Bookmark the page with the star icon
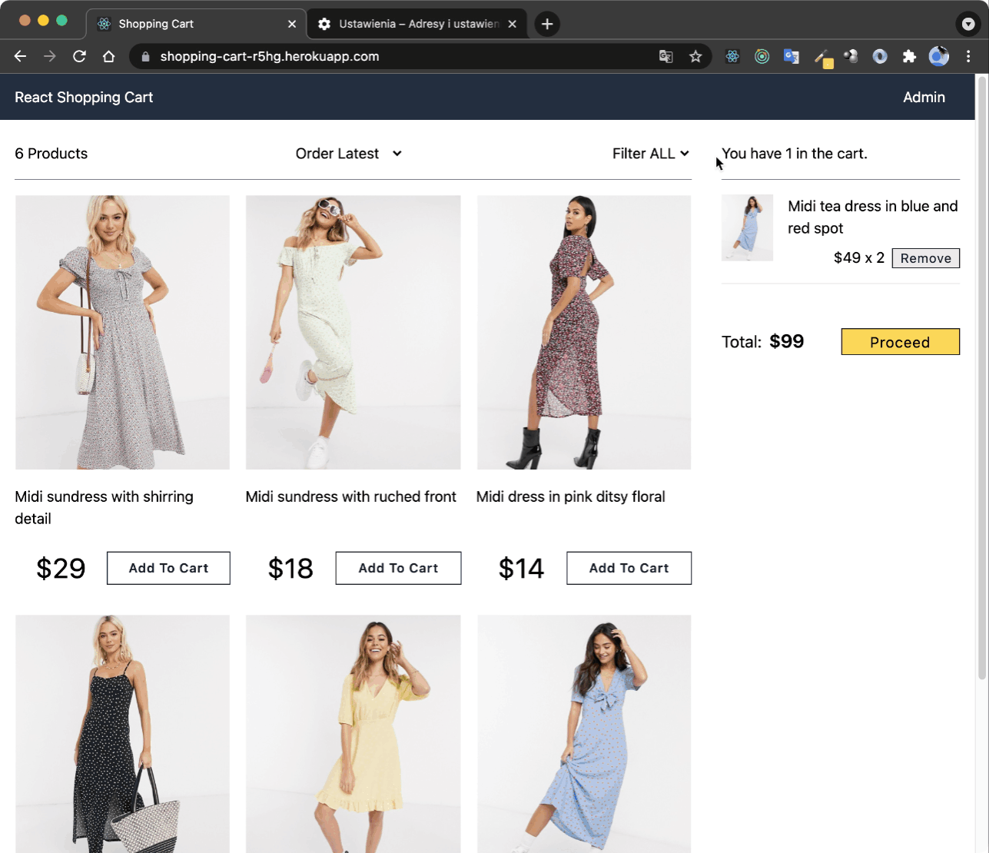989x853 pixels. click(696, 56)
